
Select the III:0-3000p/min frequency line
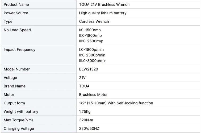(93, 61)
